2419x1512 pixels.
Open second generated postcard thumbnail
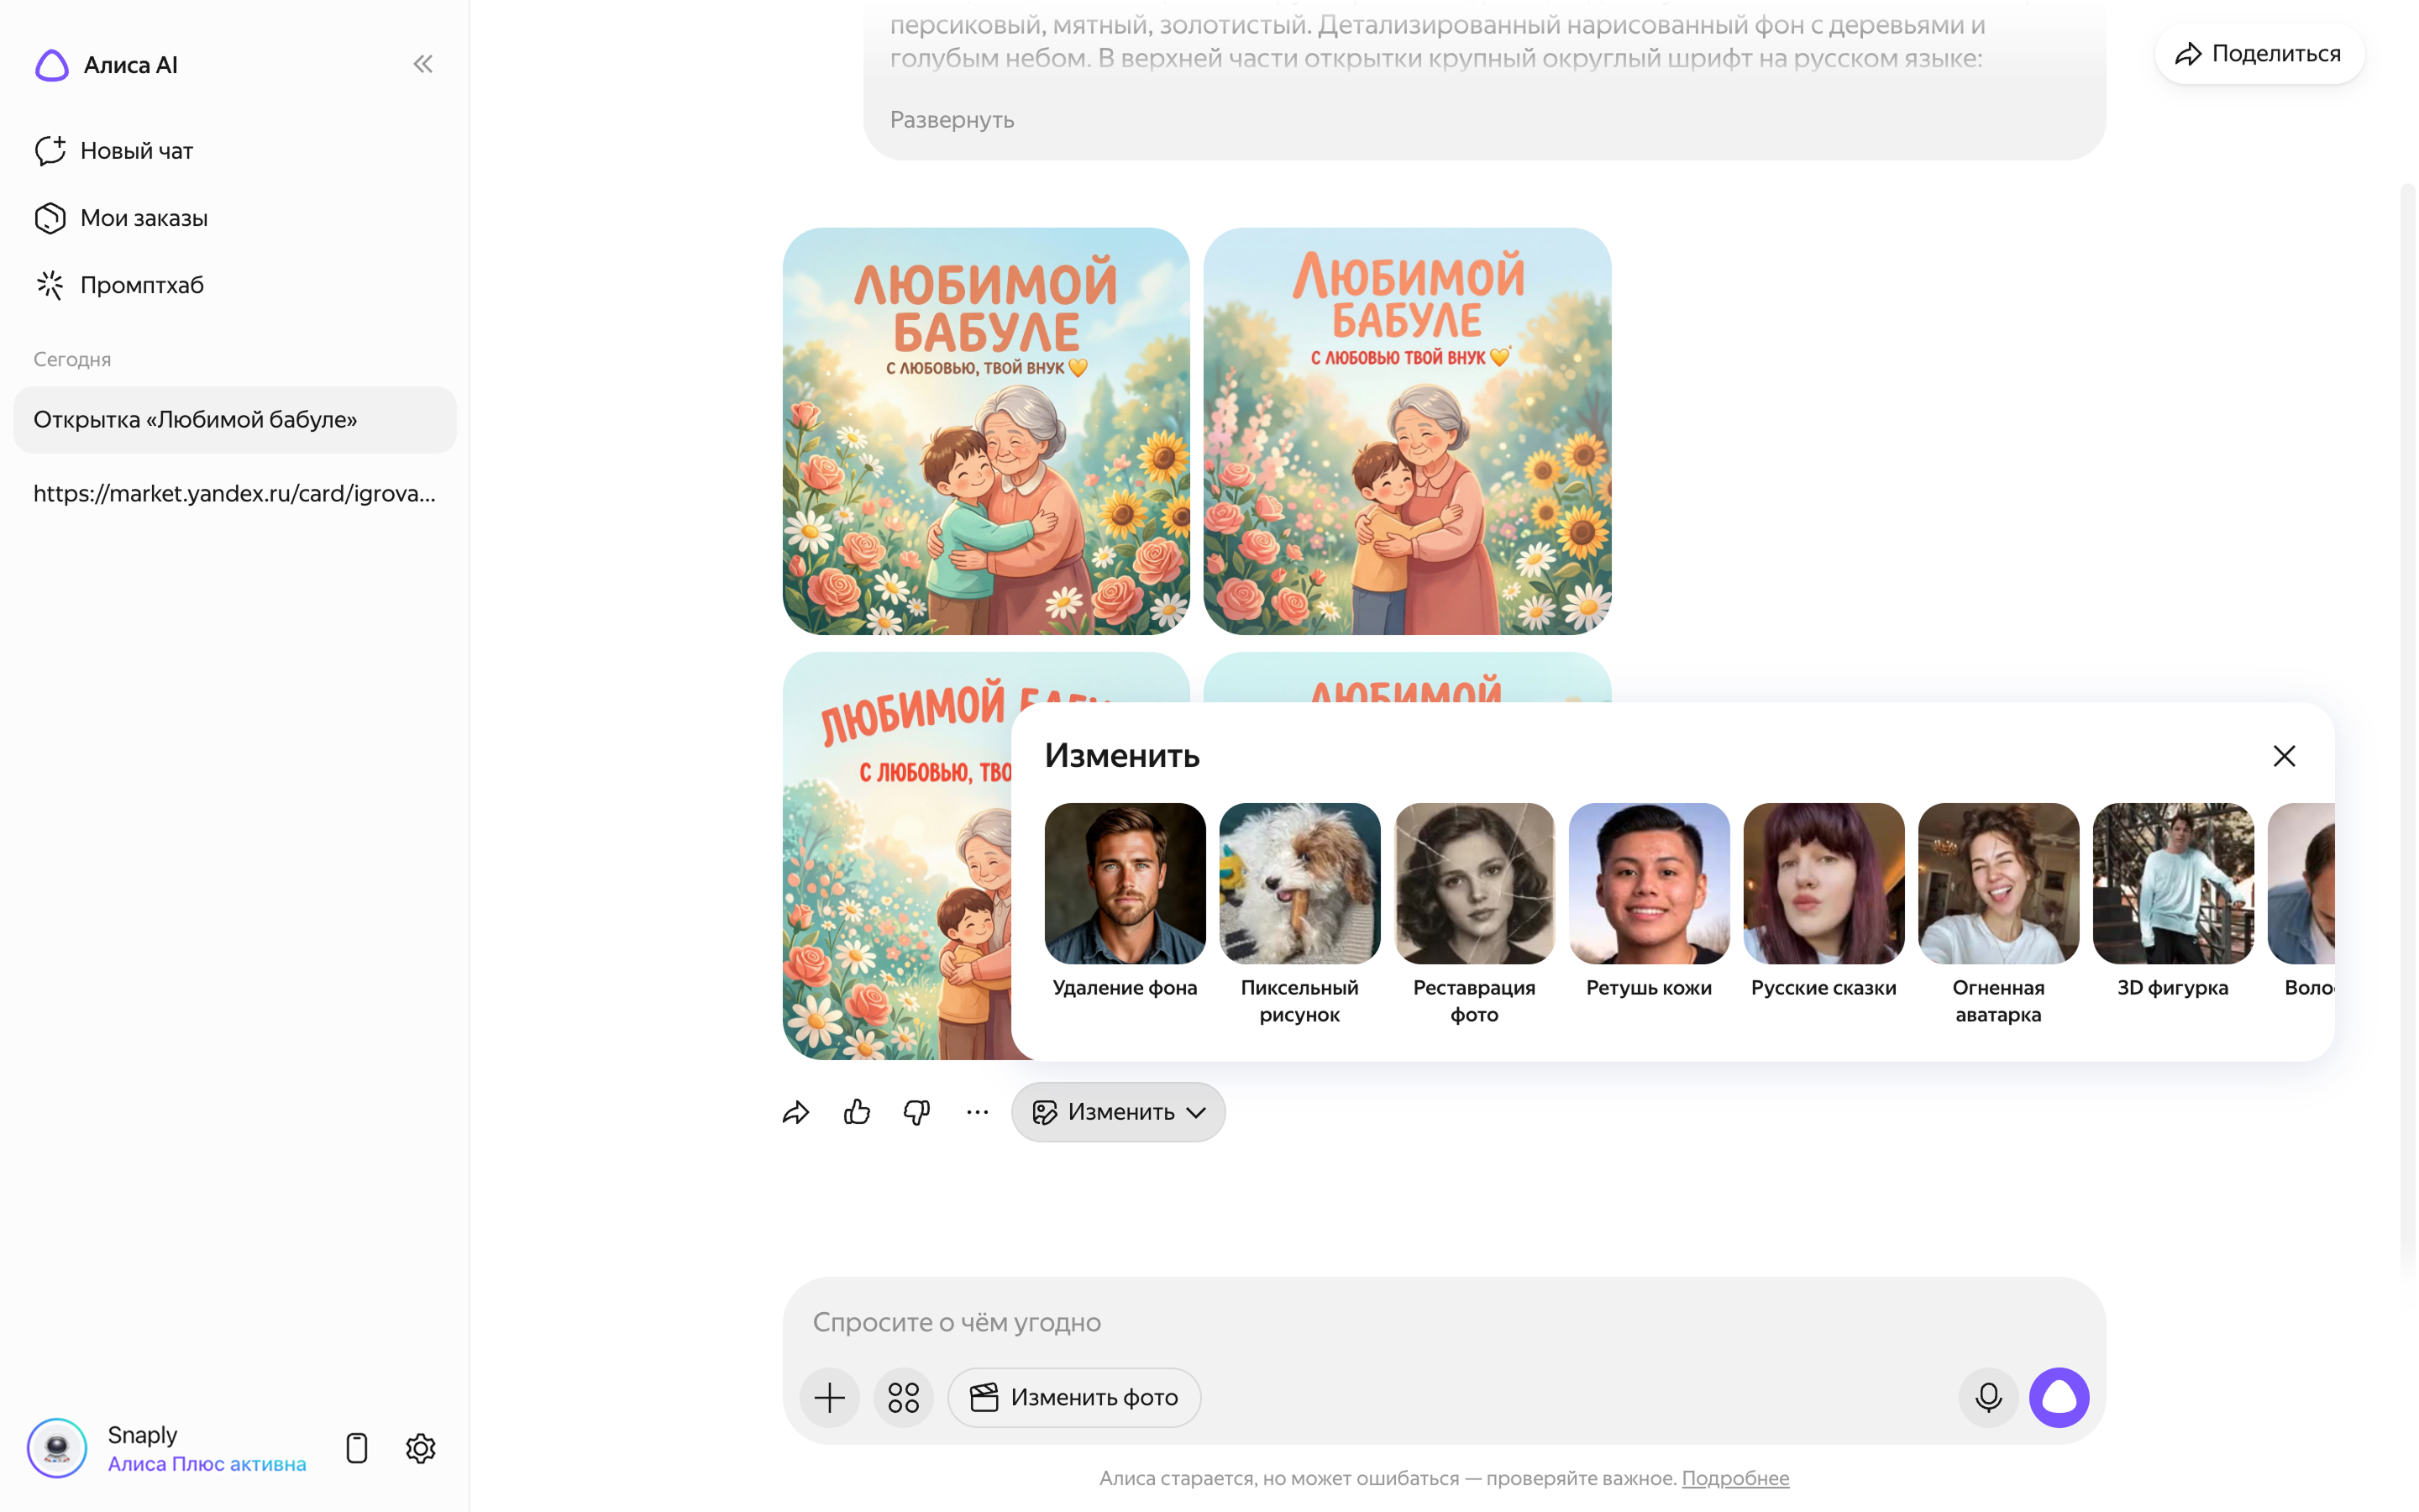coord(1408,431)
